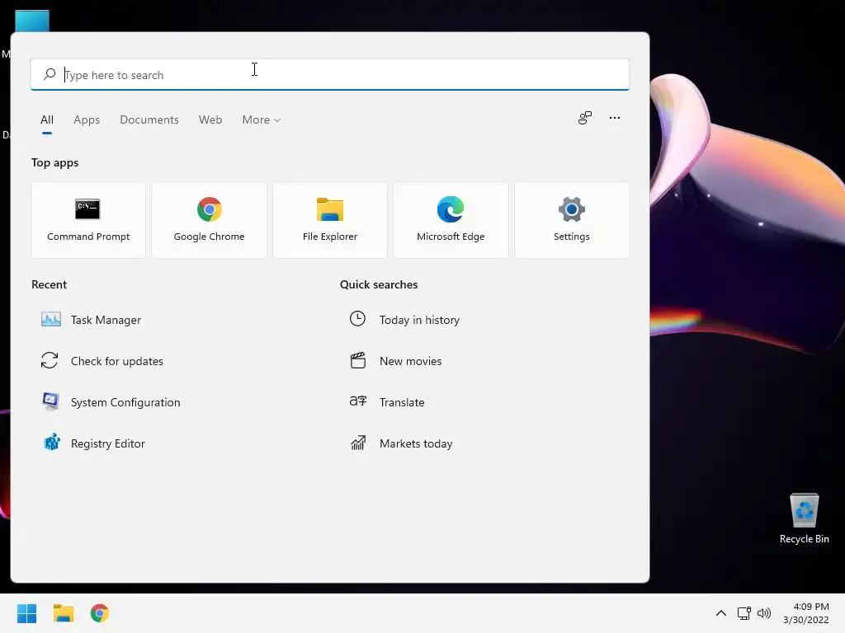Select the blue desktop icon at top-left
The width and height of the screenshot is (845, 633).
pos(32,21)
